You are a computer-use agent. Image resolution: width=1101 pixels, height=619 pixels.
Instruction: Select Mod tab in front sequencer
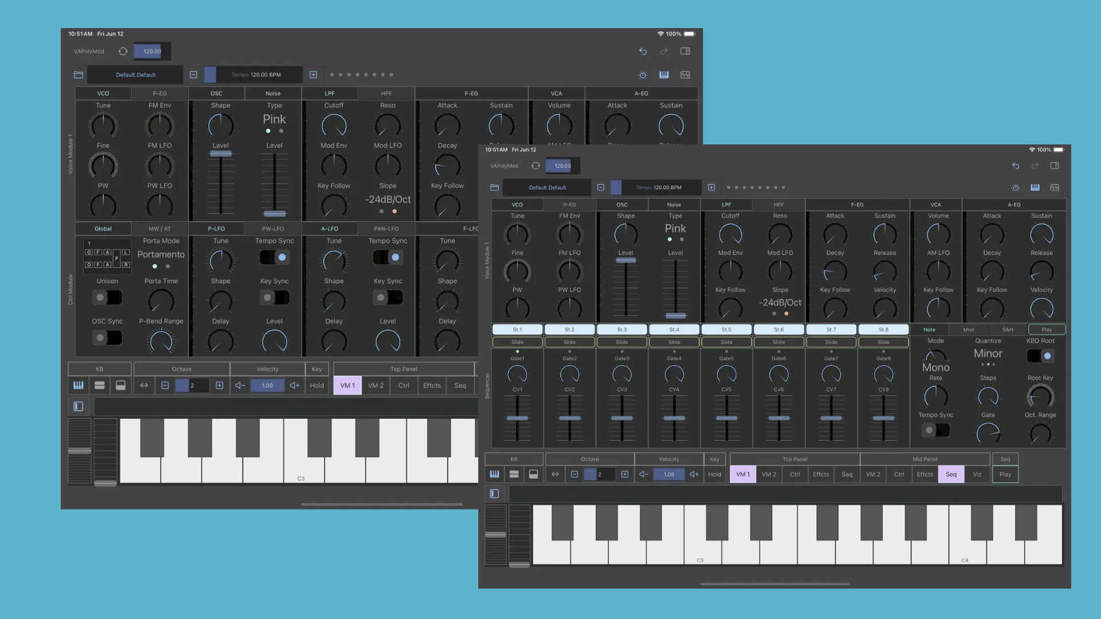[968, 330]
